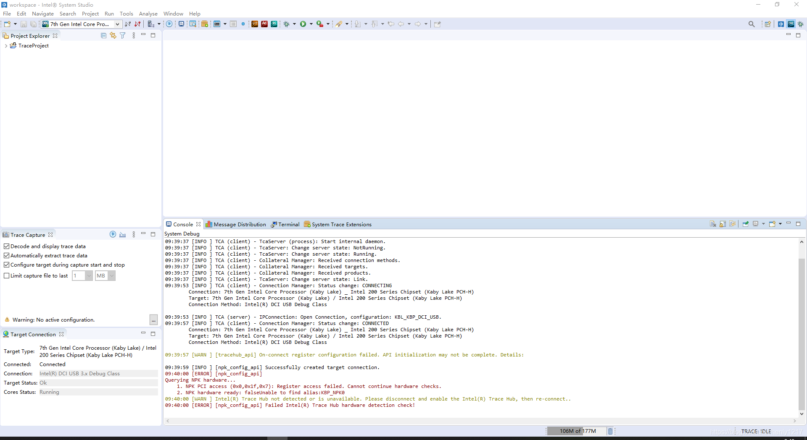Viewport: 807px width, 440px height.
Task: Enable Limit capture file to last
Action: coord(6,276)
